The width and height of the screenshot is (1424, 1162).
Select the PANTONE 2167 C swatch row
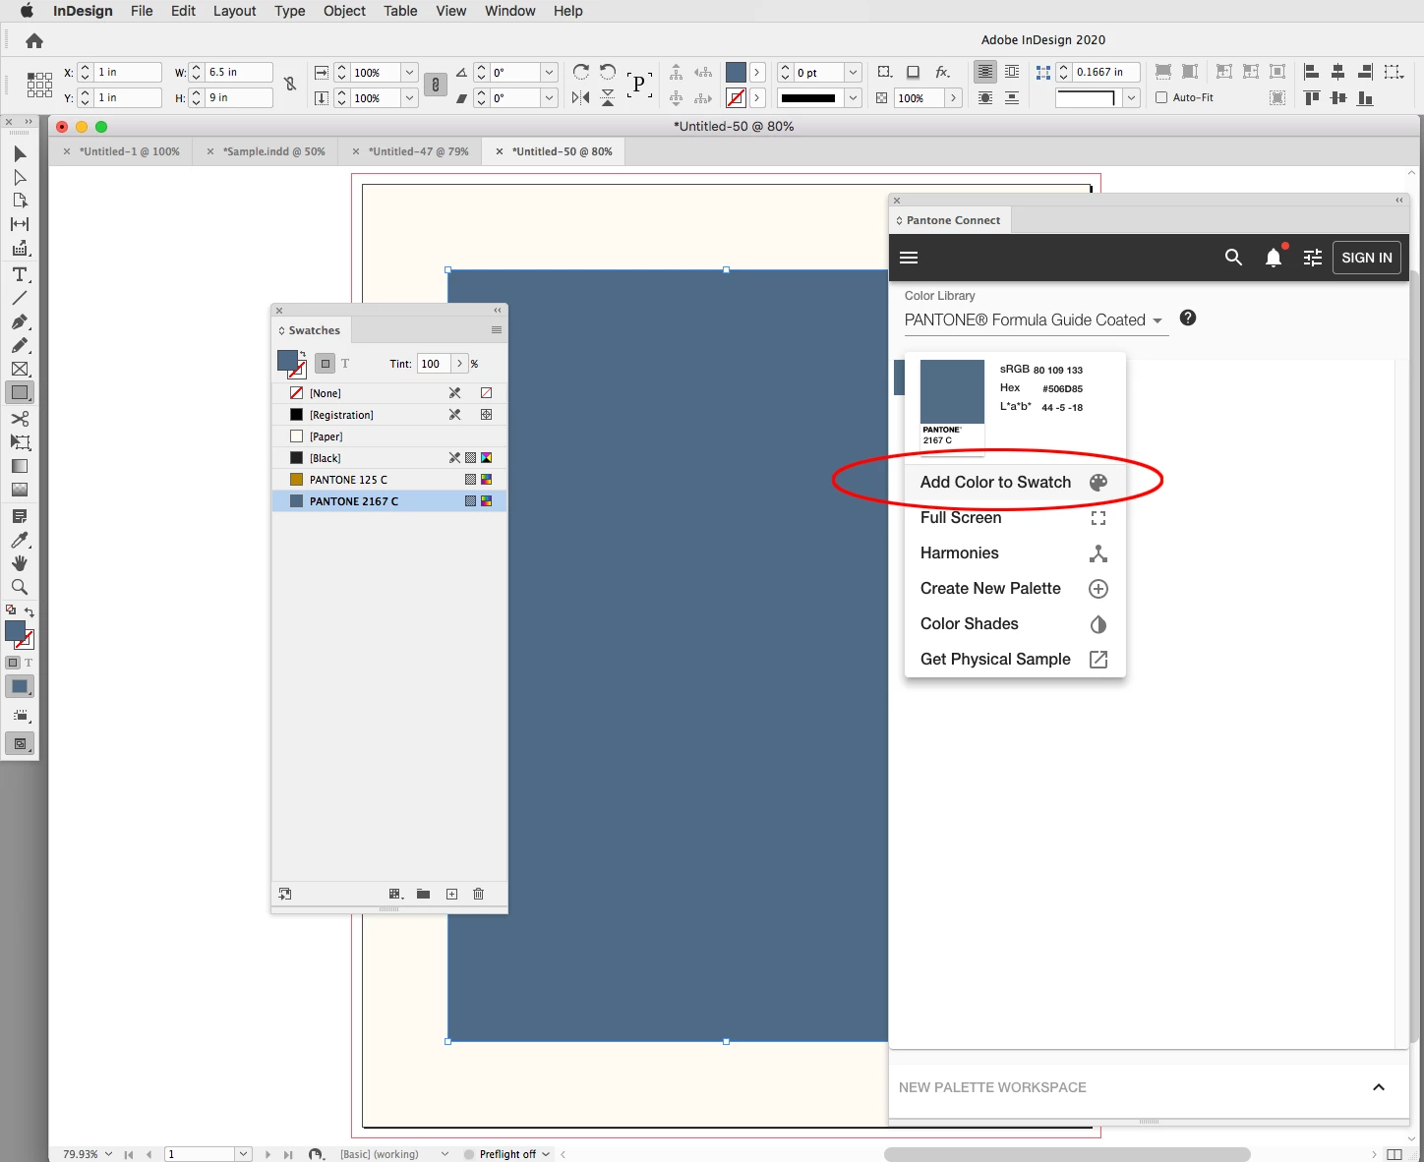click(389, 501)
